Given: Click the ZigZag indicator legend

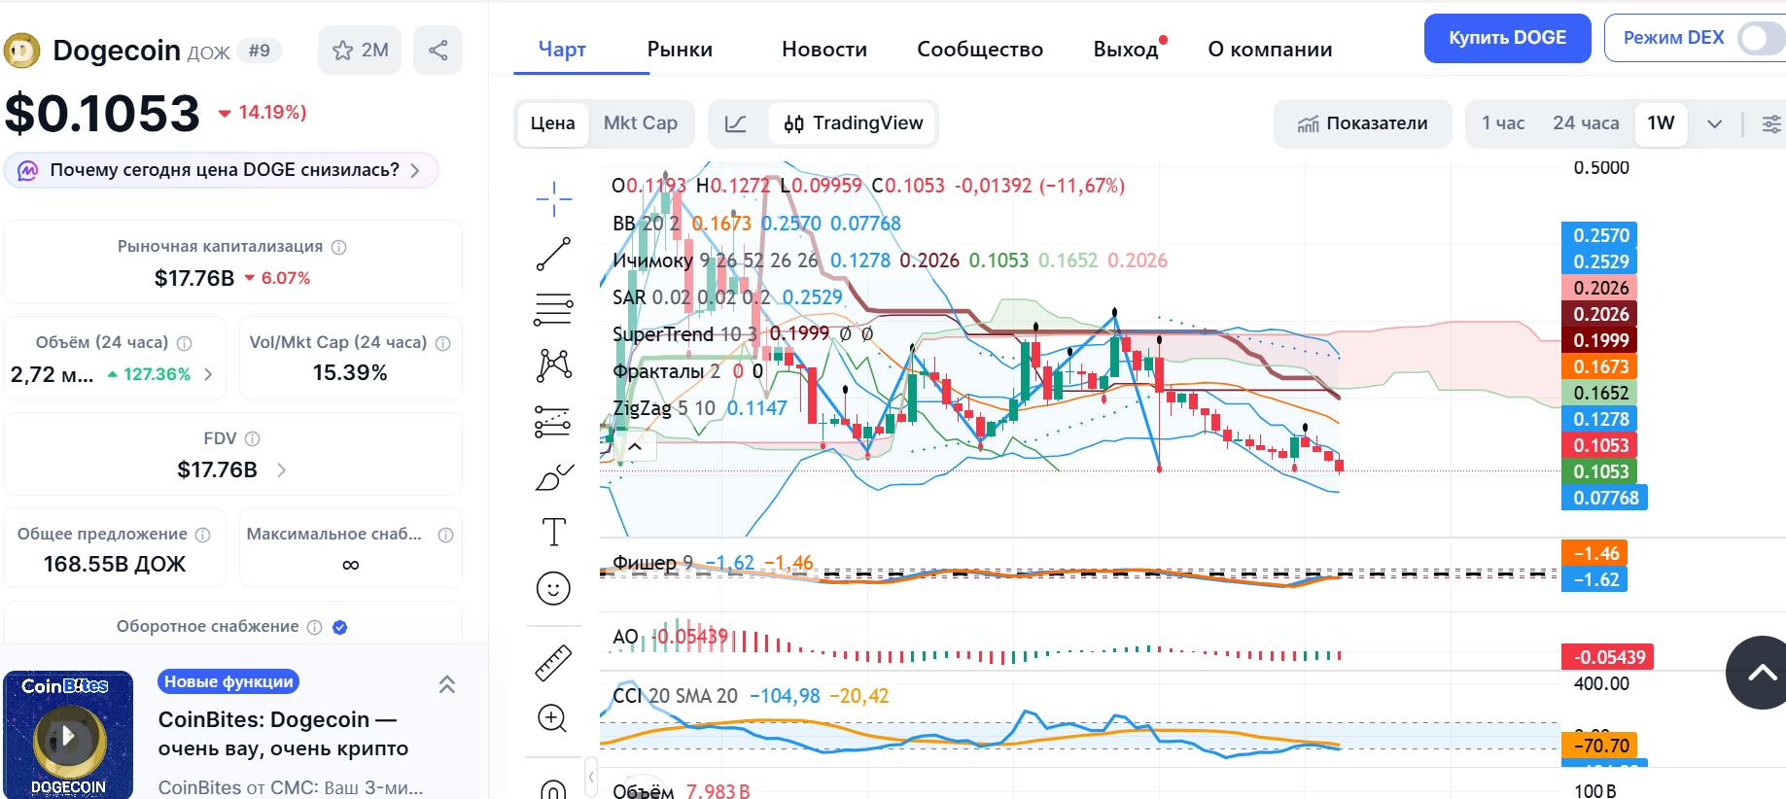Looking at the screenshot, I should coord(700,408).
